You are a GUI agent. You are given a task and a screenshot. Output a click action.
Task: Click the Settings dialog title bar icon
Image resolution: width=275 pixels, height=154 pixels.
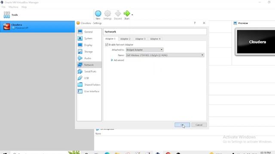78,23
